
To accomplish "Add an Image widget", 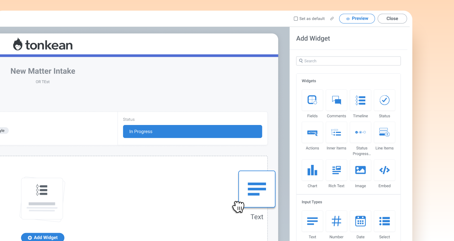I will (360, 170).
